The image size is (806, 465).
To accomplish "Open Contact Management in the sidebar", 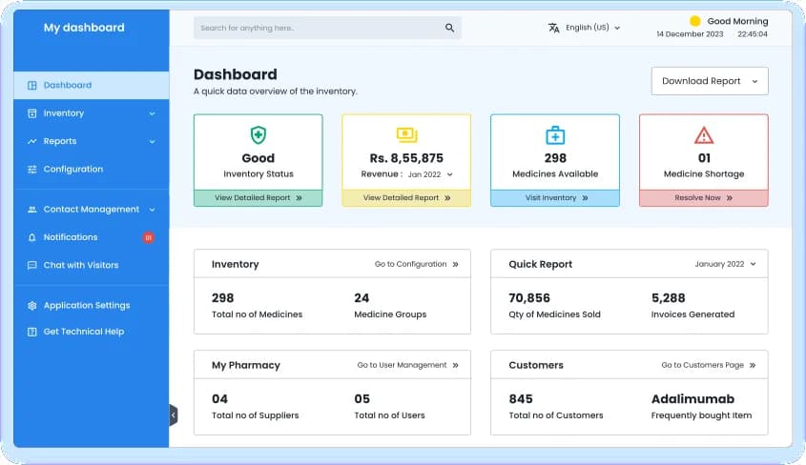I will [x=91, y=210].
